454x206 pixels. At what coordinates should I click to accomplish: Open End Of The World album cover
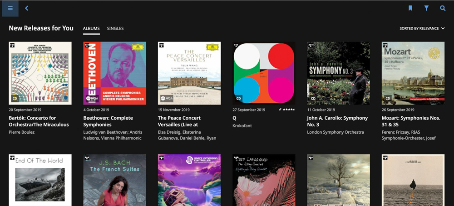[x=40, y=180]
